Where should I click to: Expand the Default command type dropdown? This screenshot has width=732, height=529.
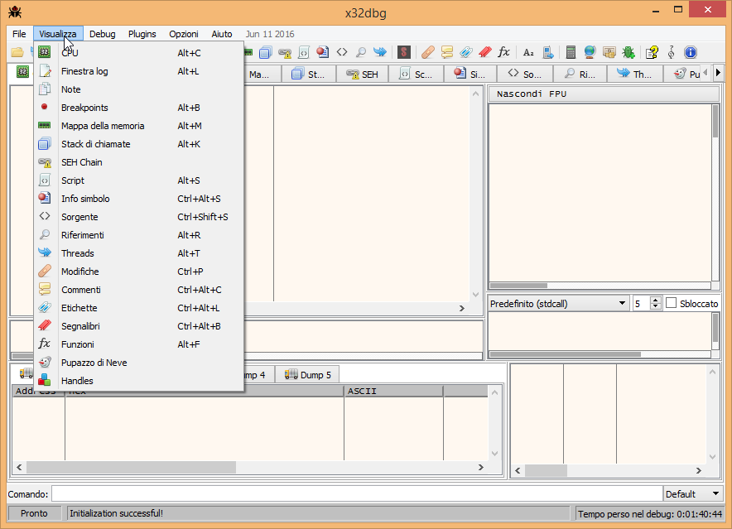[x=692, y=494]
